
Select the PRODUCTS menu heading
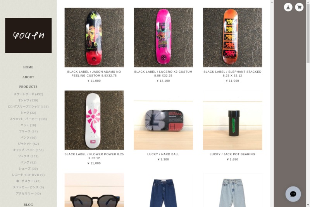28,87
